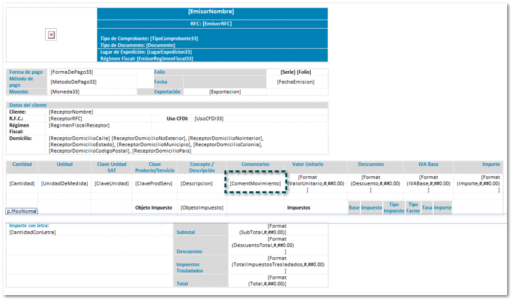Click the broken image placeholder icon
Viewport: 513px width, 301px height.
(x=52, y=35)
